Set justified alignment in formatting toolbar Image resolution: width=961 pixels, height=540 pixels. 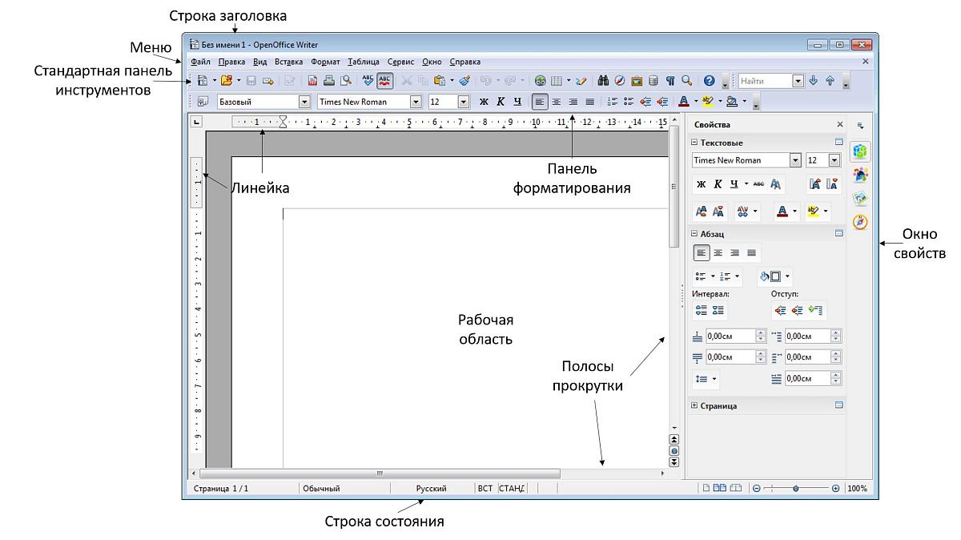tap(590, 102)
